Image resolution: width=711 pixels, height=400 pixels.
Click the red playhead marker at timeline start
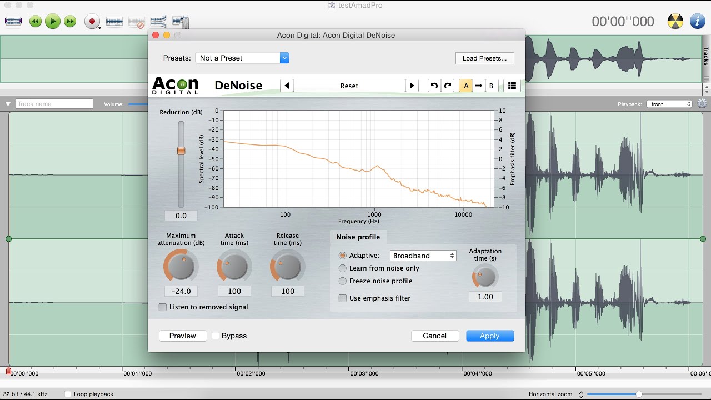pyautogui.click(x=8, y=371)
